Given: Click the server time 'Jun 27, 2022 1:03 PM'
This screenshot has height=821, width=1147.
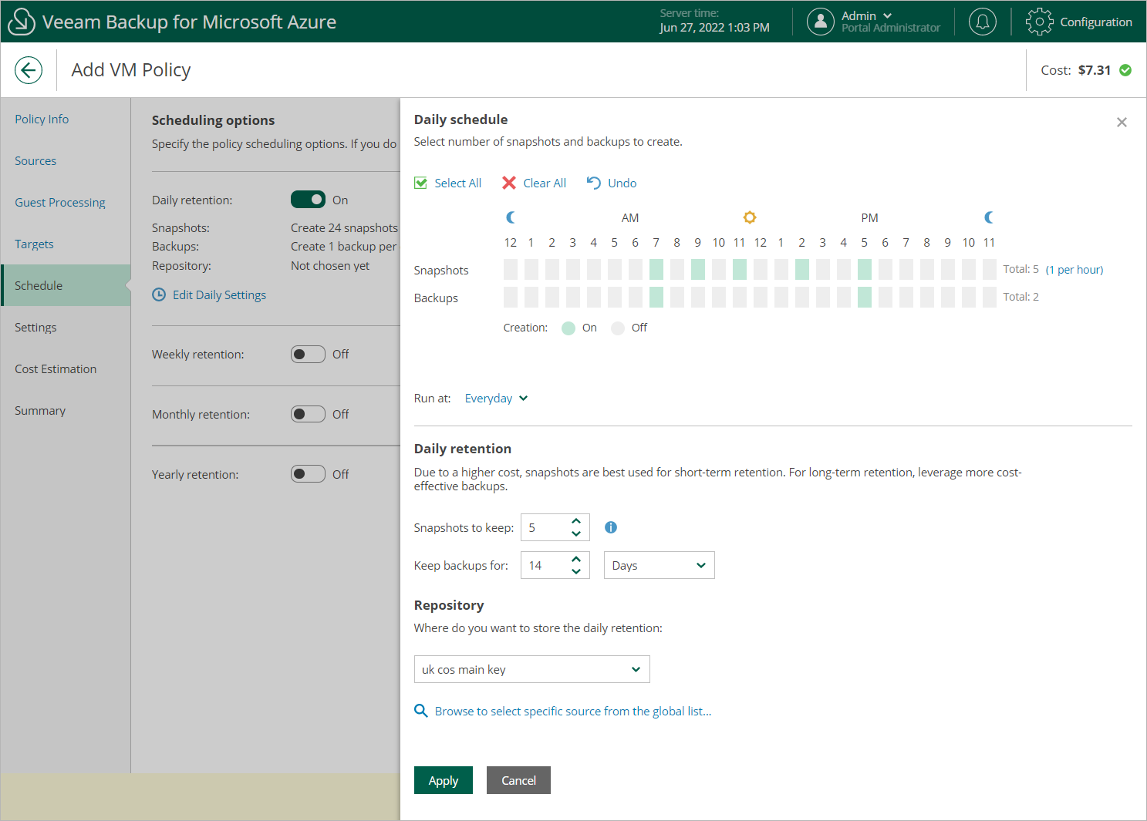Looking at the screenshot, I should [714, 28].
